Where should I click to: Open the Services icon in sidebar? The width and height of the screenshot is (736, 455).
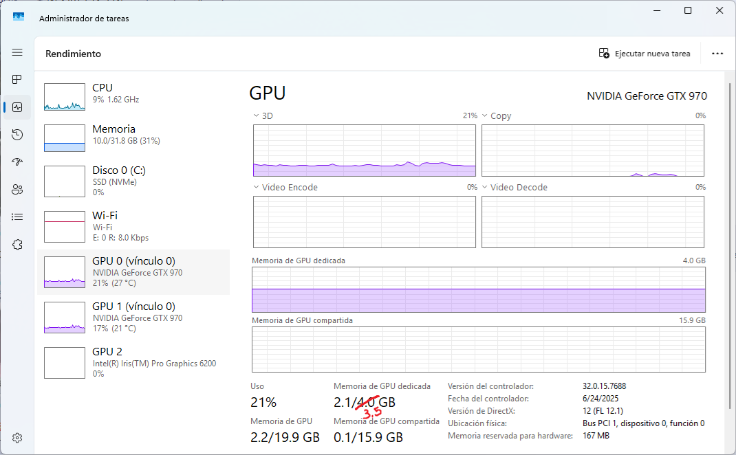tap(17, 245)
